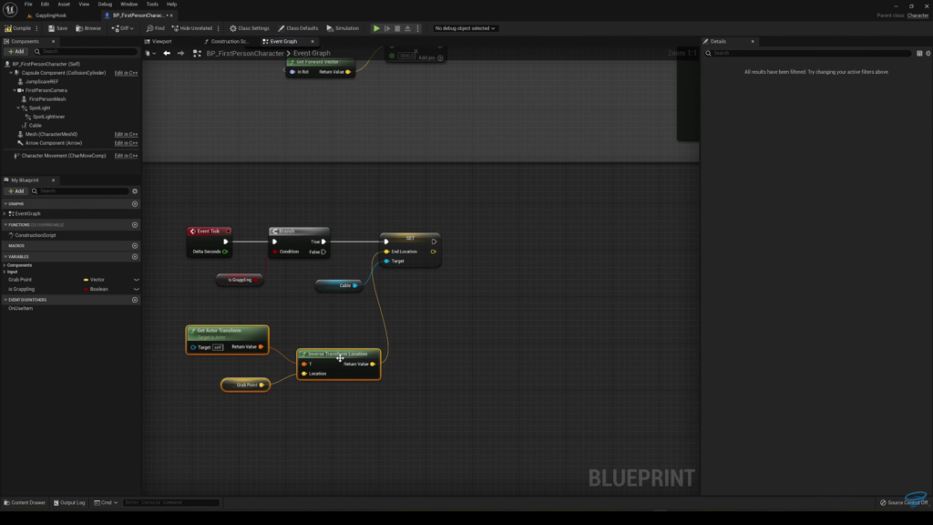
Task: Open the Find tool
Action: [155, 28]
